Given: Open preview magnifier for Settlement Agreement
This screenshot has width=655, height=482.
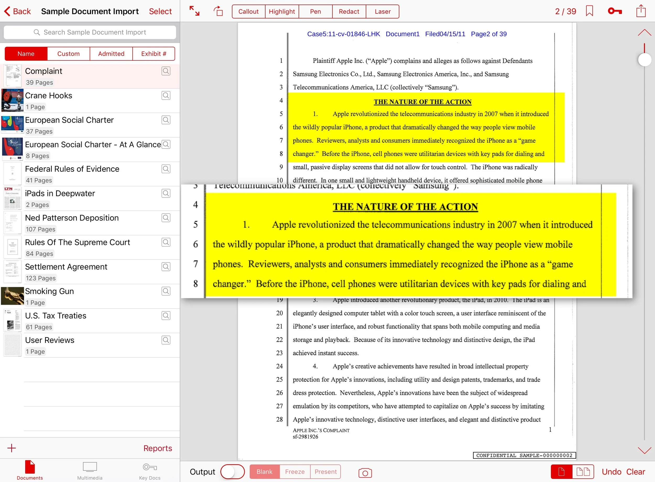Looking at the screenshot, I should (x=166, y=267).
